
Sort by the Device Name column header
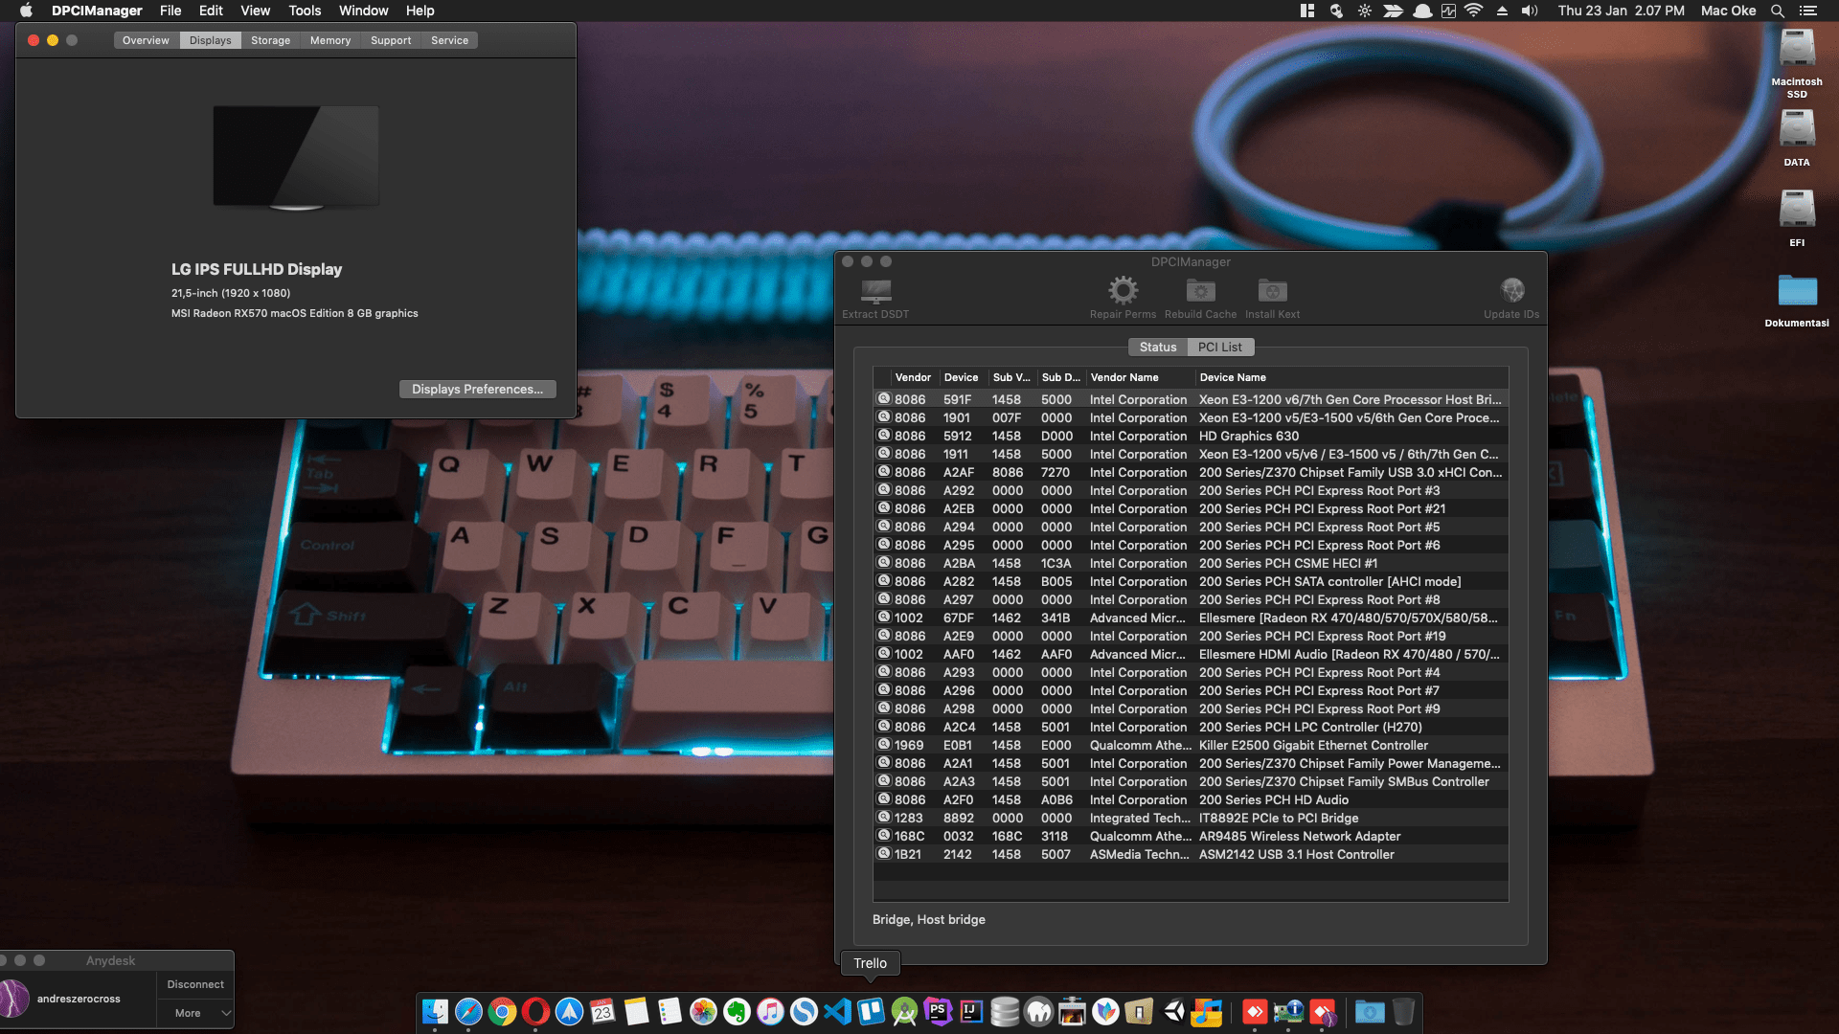(1351, 377)
